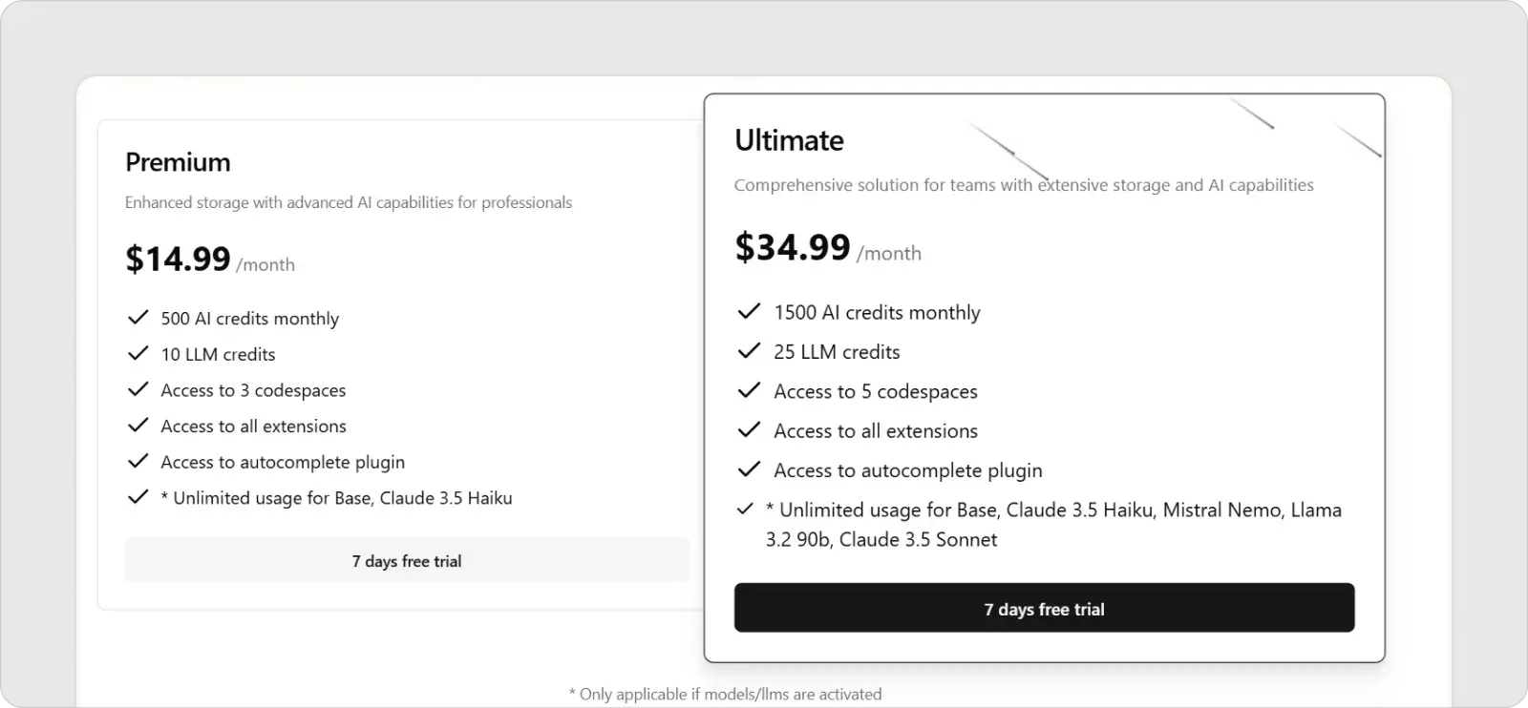Select the Ultimate plan heading

pyautogui.click(x=789, y=140)
